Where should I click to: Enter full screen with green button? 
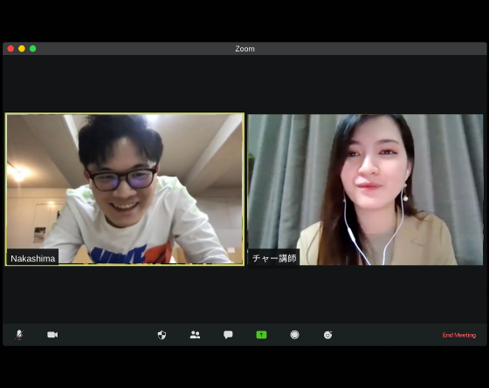pos(33,49)
